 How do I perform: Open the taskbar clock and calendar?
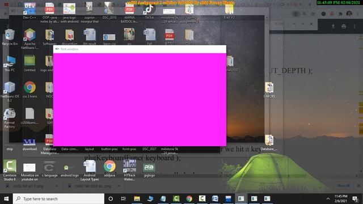point(341,199)
